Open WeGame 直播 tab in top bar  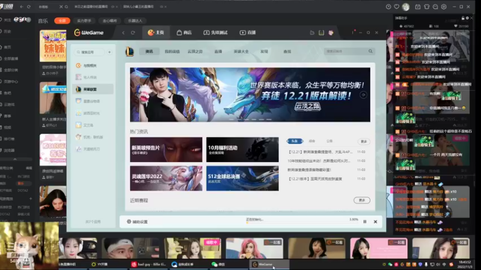[x=248, y=33]
